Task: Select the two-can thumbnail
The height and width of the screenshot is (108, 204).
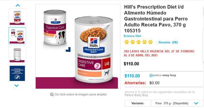Action: 17,36
